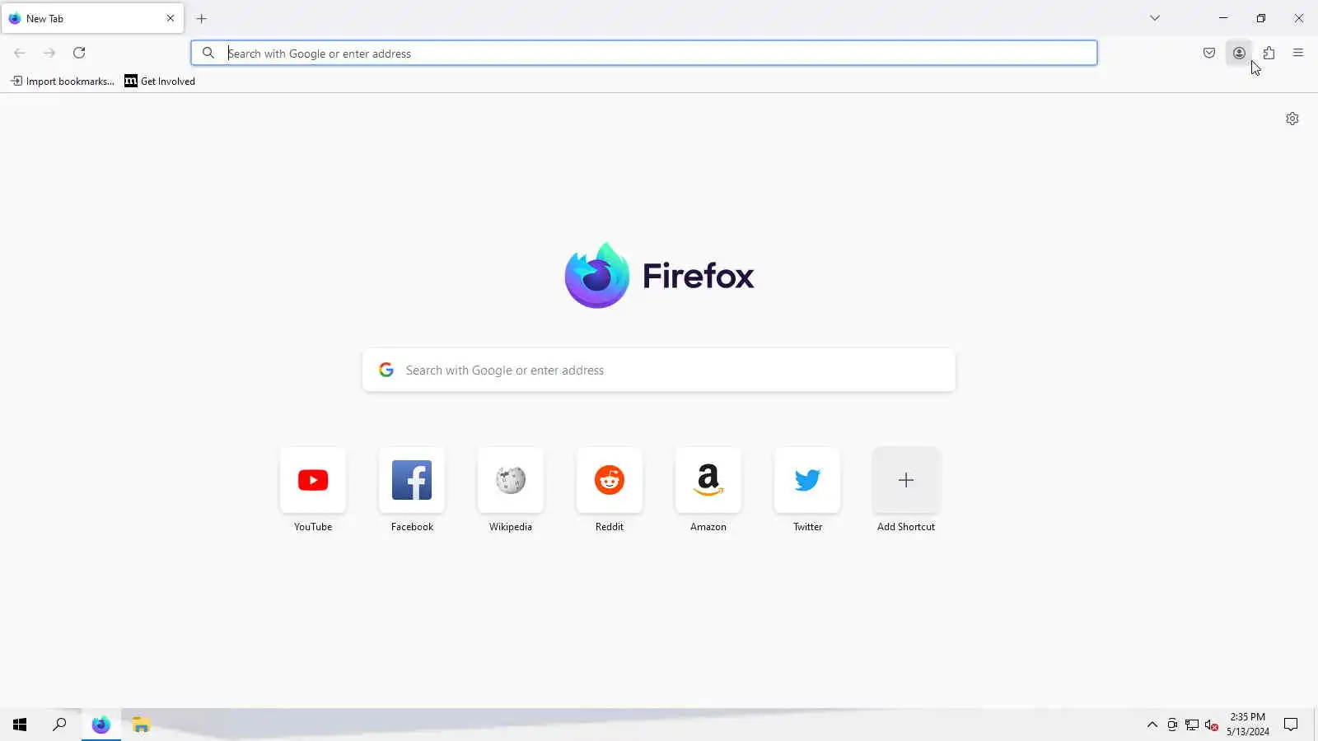The height and width of the screenshot is (741, 1318).
Task: Click the Meet Now tray icon
Action: pyautogui.click(x=1172, y=725)
